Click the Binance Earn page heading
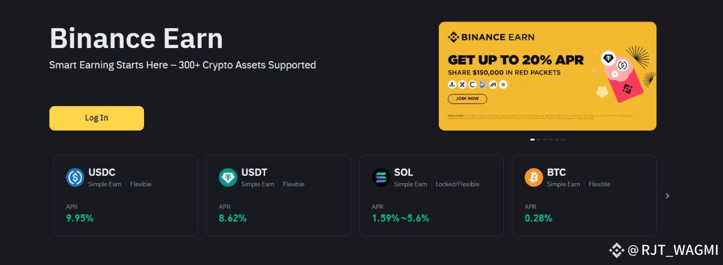Image resolution: width=723 pixels, height=265 pixels. (136, 38)
